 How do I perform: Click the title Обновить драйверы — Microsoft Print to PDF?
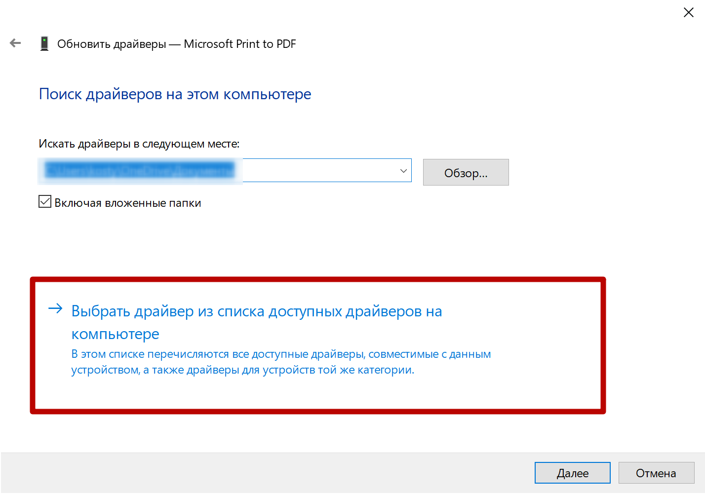pyautogui.click(x=177, y=43)
